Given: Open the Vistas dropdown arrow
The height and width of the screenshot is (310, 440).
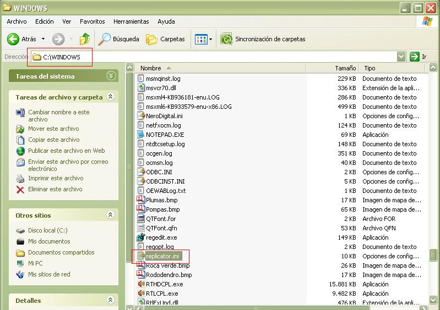Looking at the screenshot, I should (x=211, y=39).
